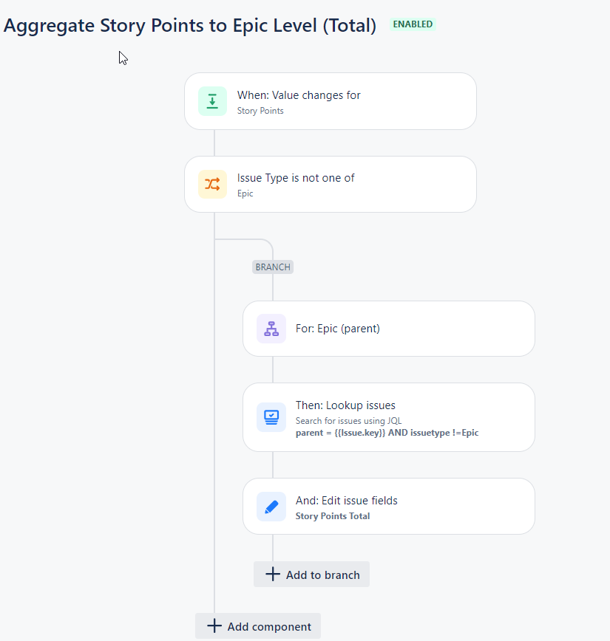Click the purple branch hierarchy icon
This screenshot has width=610, height=641.
pos(271,329)
